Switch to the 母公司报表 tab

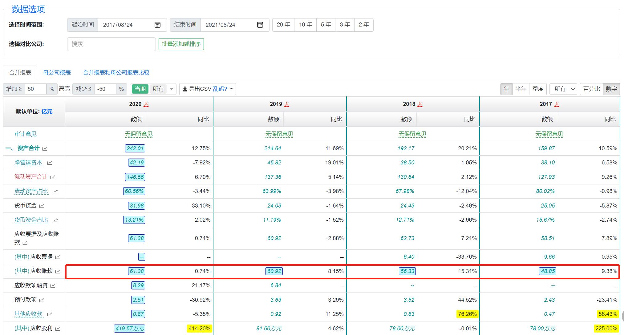(57, 73)
